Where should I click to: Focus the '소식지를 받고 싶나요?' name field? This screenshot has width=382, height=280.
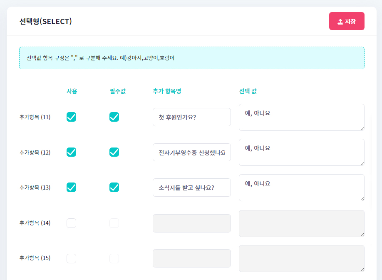(x=191, y=187)
